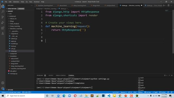Image resolution: width=174 pixels, height=98 pixels.
Task: Open the Manage gear settings icon
Action: tap(3, 88)
